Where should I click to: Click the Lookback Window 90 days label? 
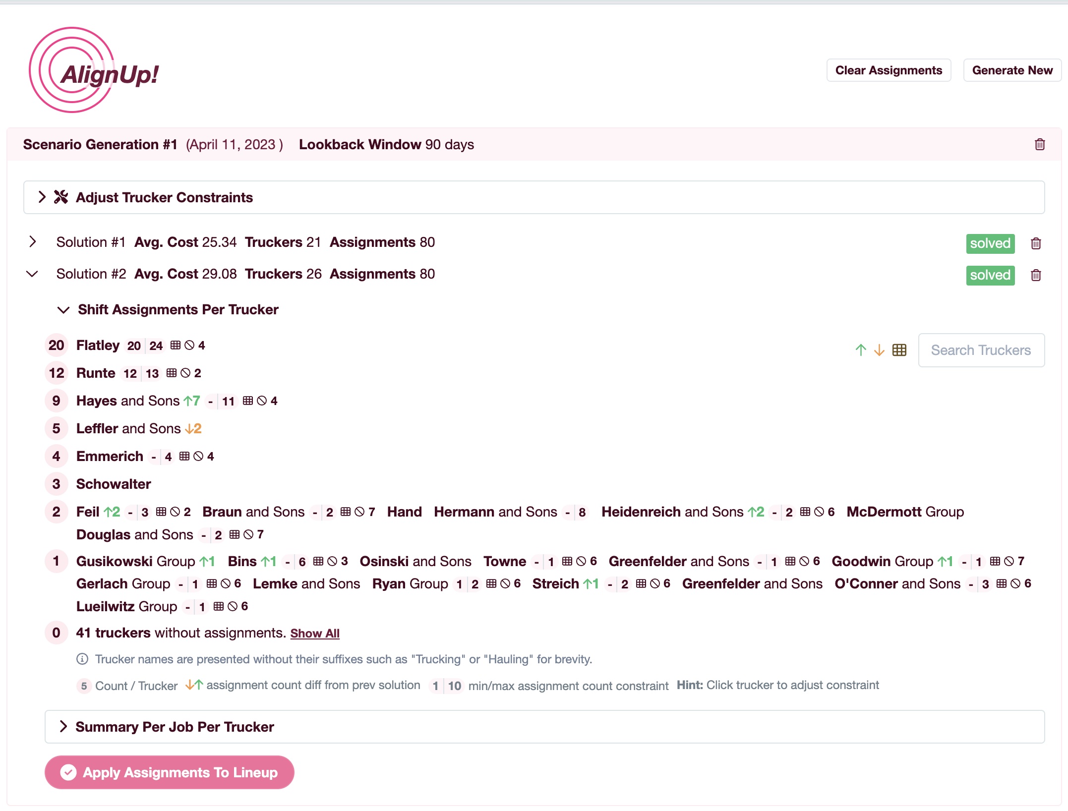(x=386, y=144)
